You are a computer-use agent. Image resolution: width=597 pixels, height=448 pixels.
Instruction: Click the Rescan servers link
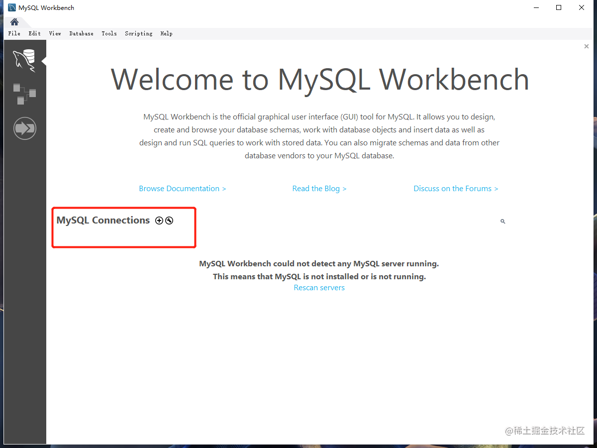pyautogui.click(x=319, y=288)
